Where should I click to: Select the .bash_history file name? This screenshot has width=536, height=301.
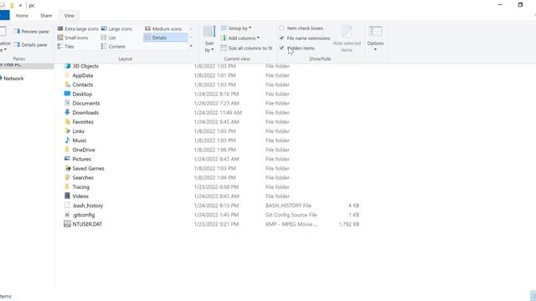click(x=88, y=206)
